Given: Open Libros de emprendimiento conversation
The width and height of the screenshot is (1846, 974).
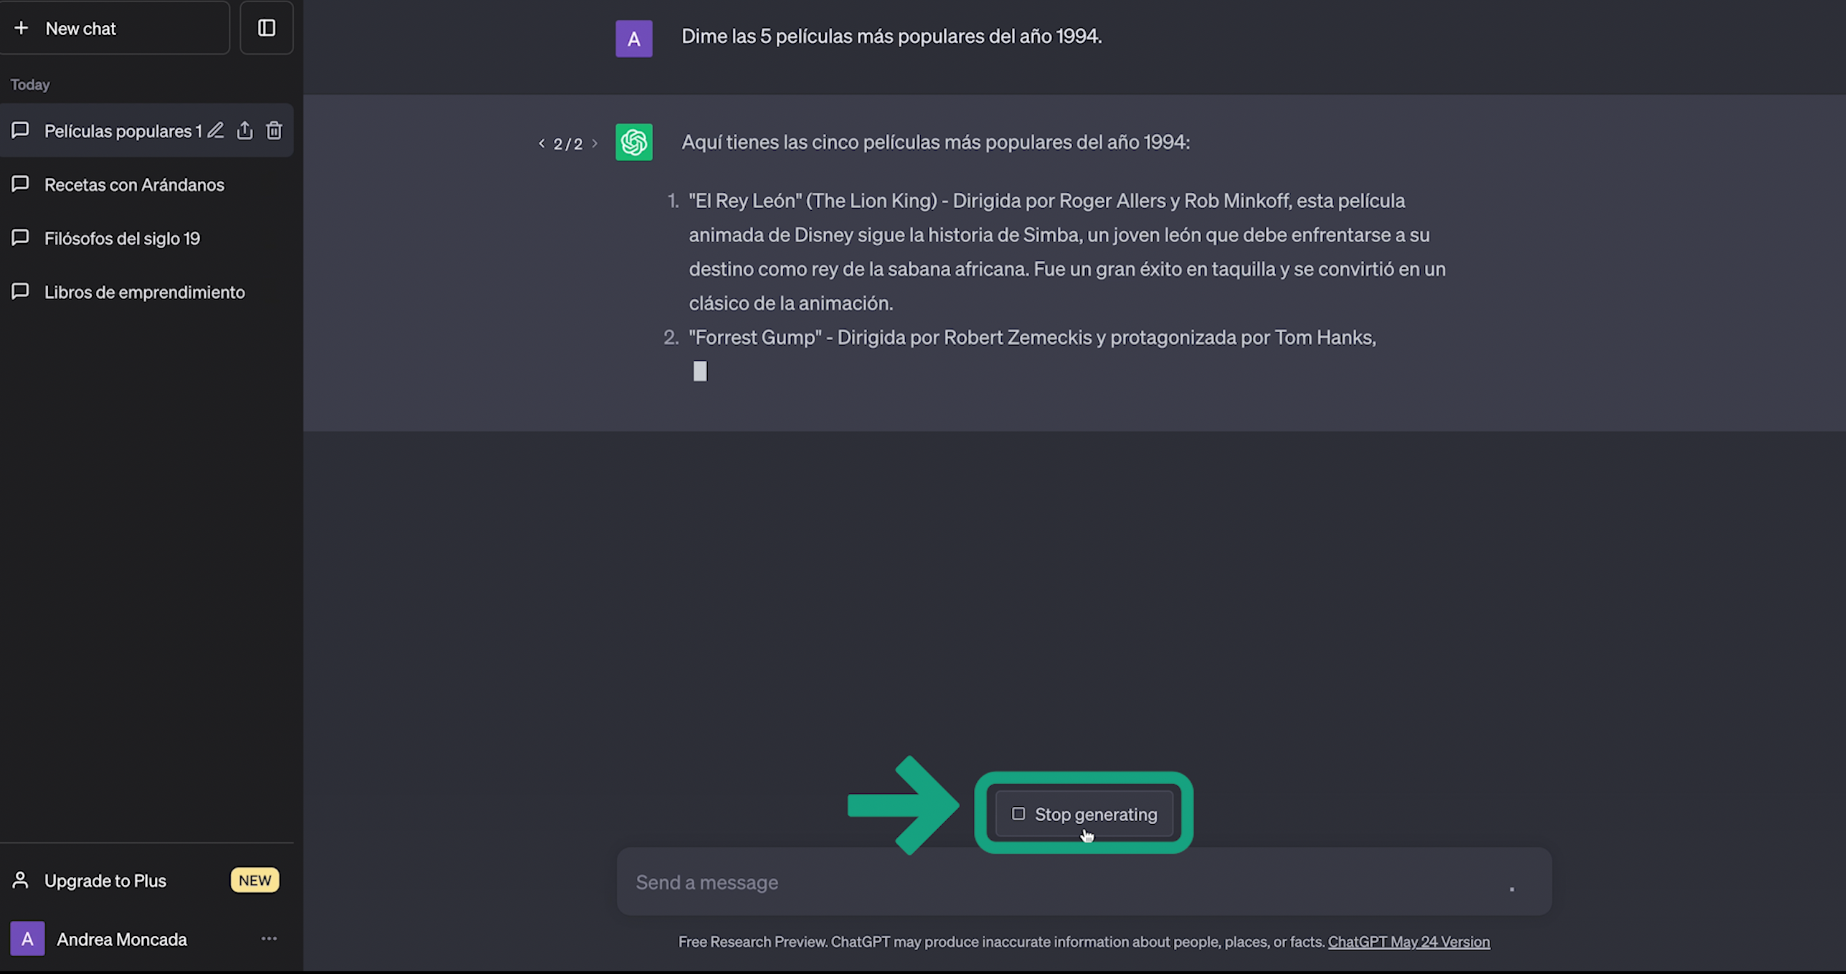Looking at the screenshot, I should [144, 292].
